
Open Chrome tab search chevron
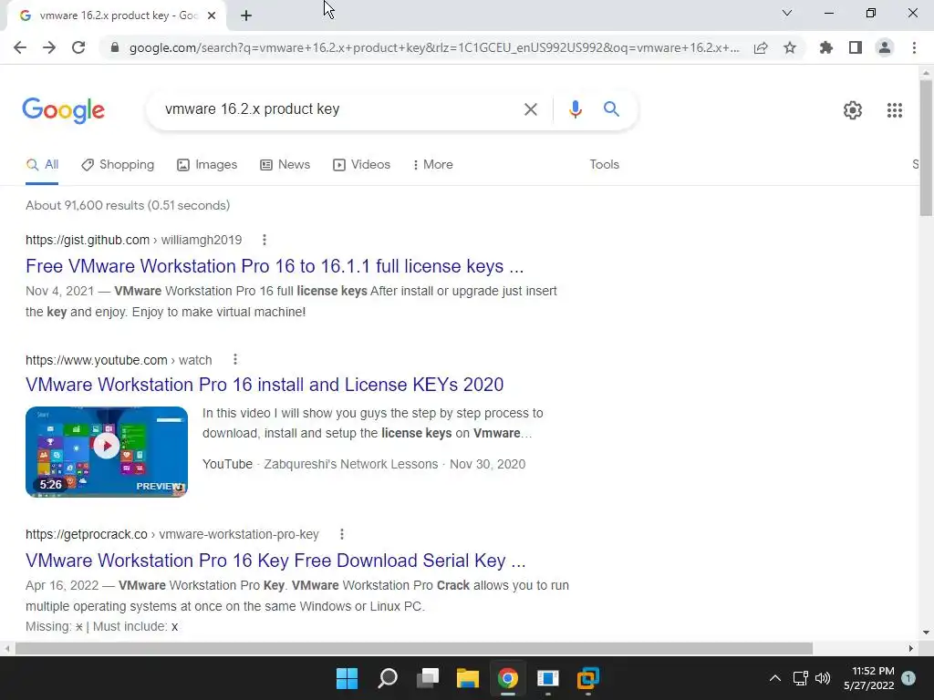(x=787, y=13)
